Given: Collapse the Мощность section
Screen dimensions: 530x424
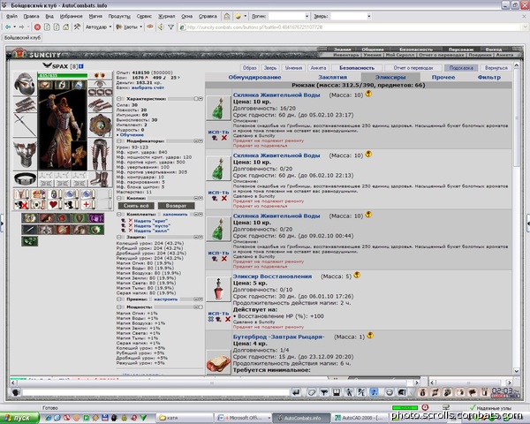Looking at the screenshot, I should [x=119, y=307].
